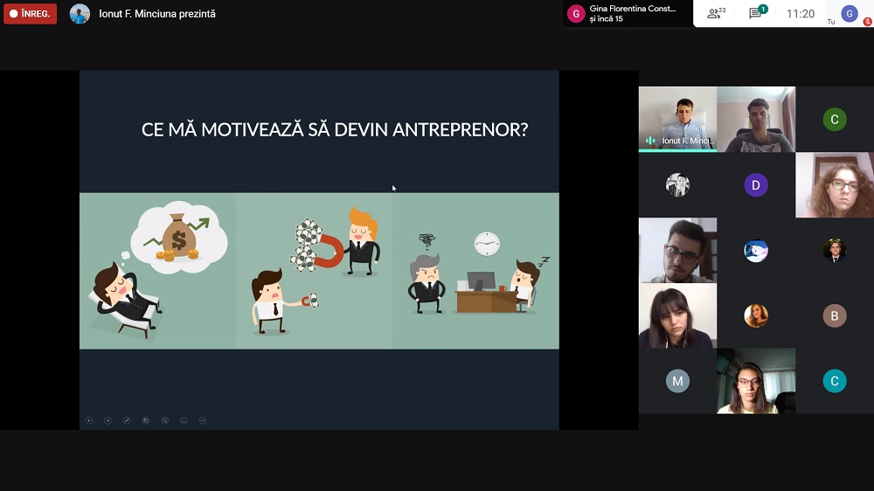Select the teal C participant tile
Viewport: 874px width, 491px height.
click(x=835, y=381)
